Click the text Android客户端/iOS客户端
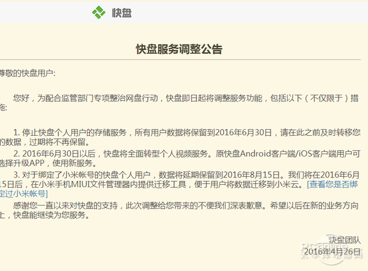The image size is (368, 271). (x=288, y=154)
